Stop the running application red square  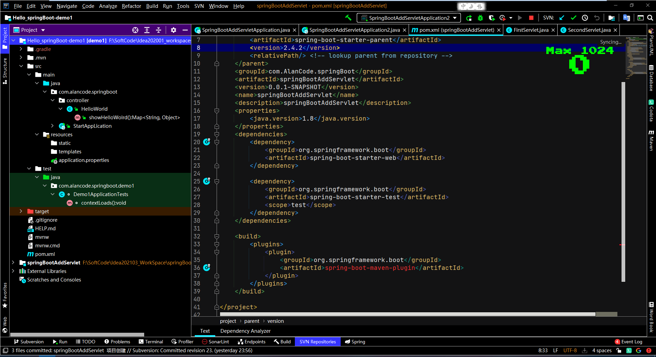[x=531, y=18]
